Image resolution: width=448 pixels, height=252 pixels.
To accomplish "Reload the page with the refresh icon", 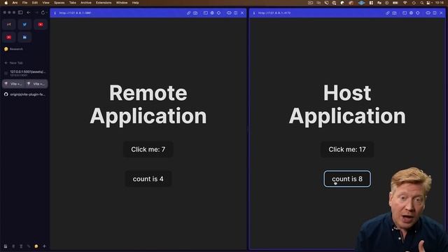I will 43,13.
